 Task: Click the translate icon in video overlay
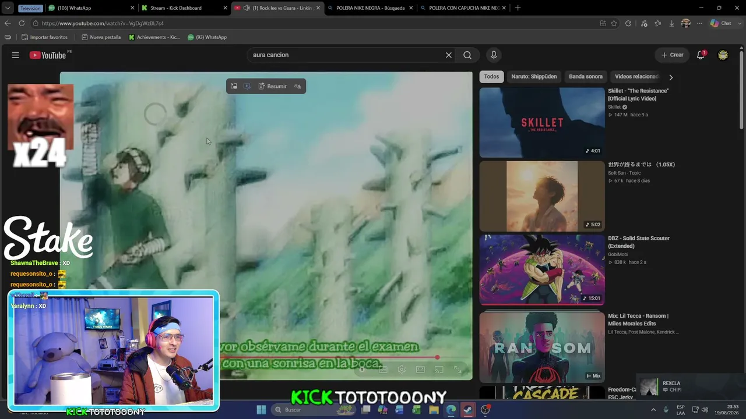(x=298, y=86)
